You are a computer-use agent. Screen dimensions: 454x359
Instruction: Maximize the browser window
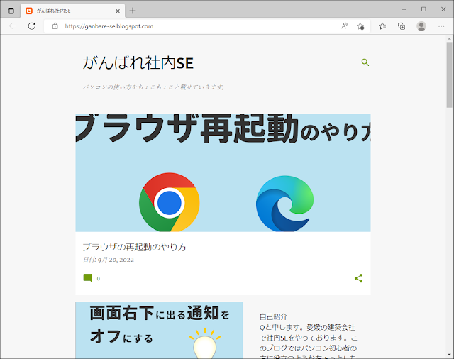(423, 9)
